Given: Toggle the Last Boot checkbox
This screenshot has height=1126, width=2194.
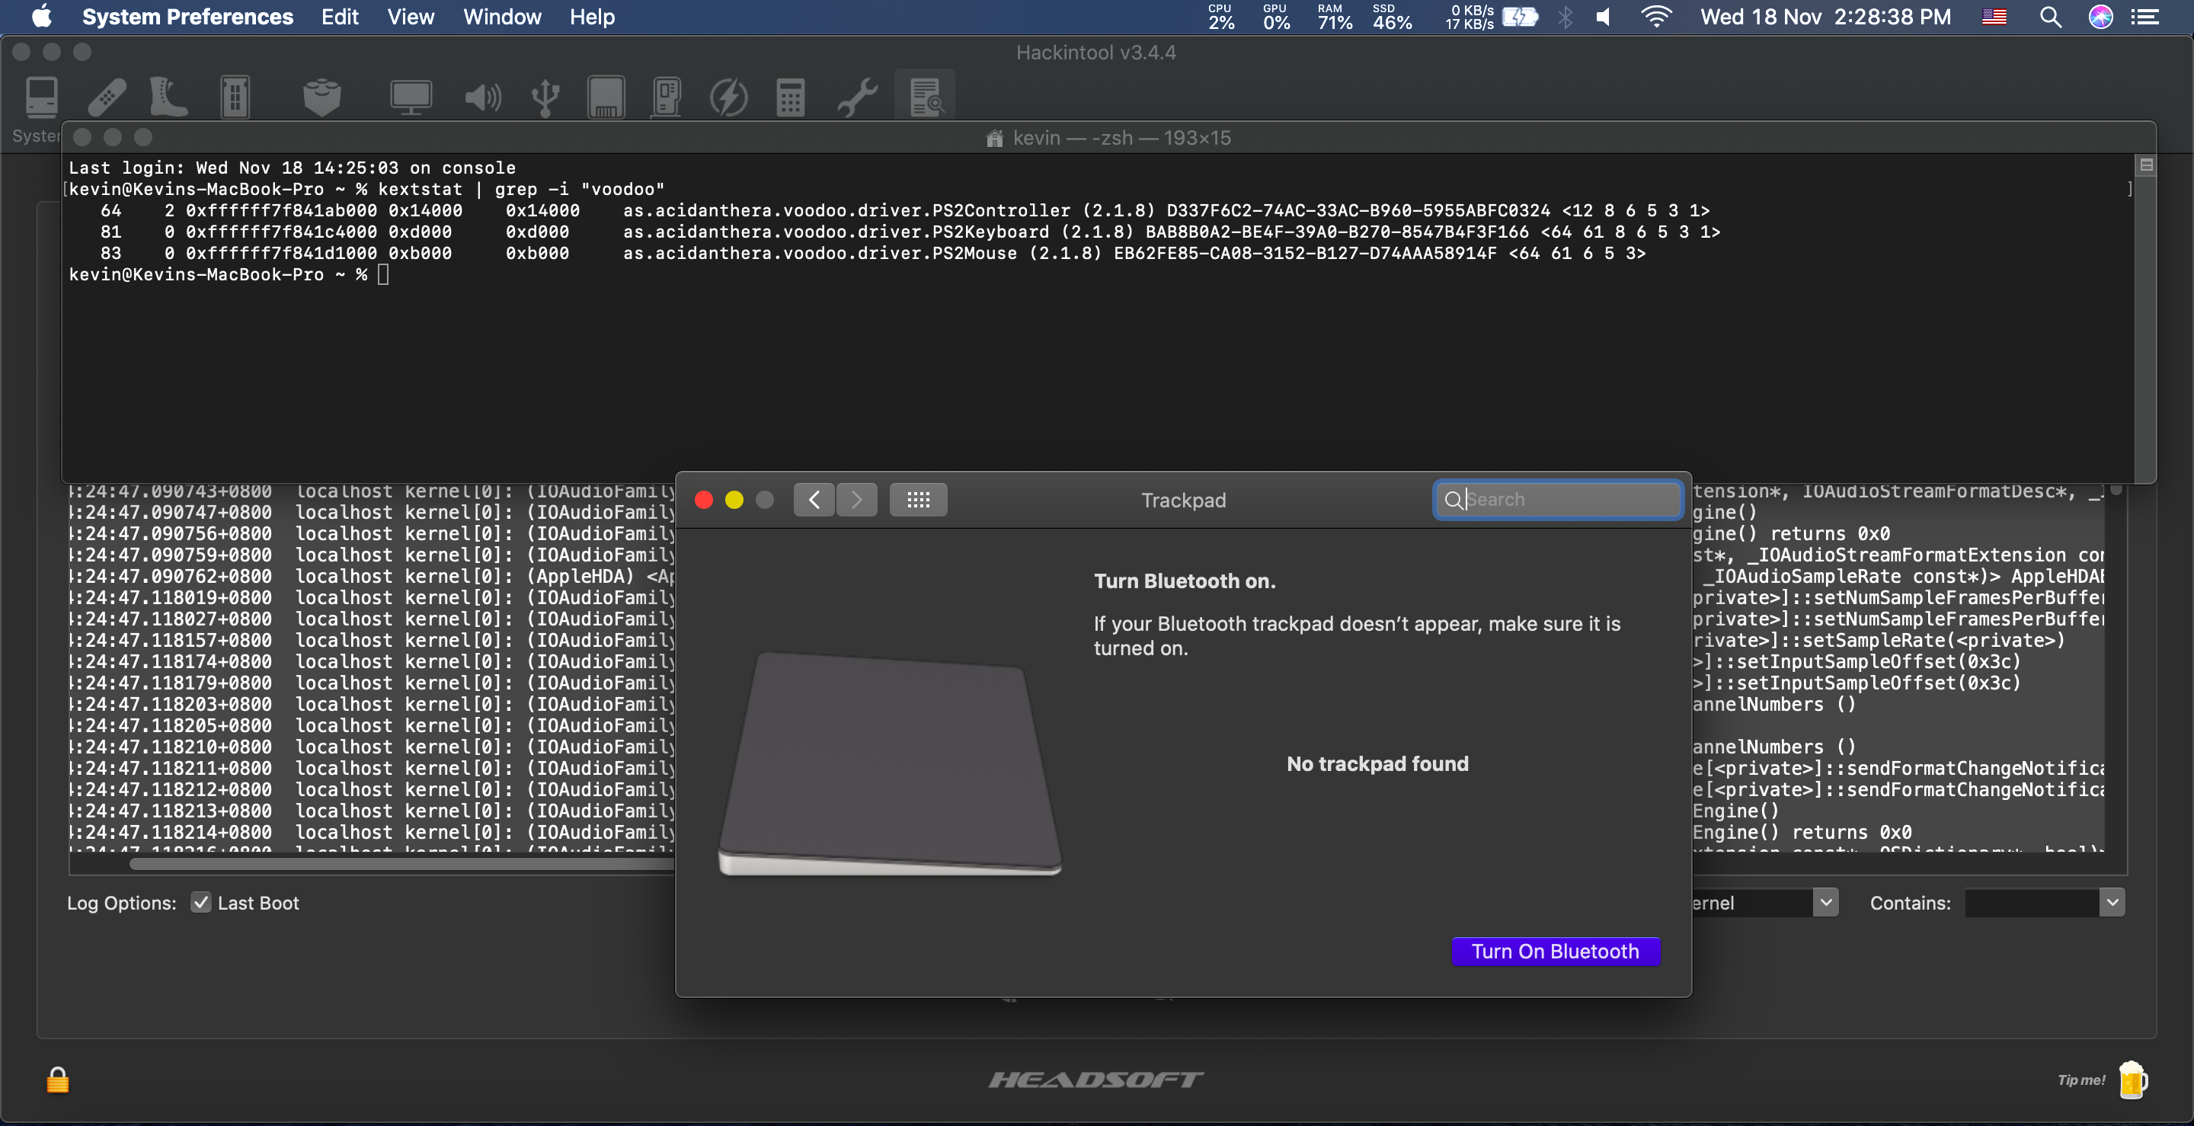Looking at the screenshot, I should click(x=201, y=903).
